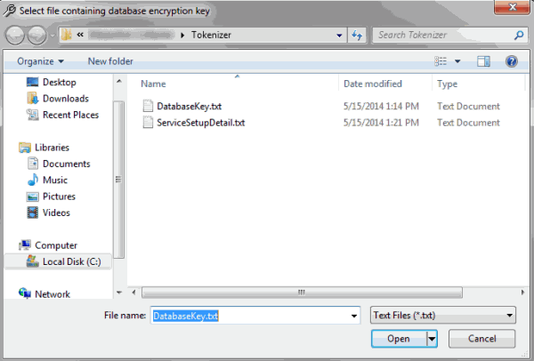Select the DatabaseKey.txt file
Image resolution: width=534 pixels, height=361 pixels.
[190, 106]
